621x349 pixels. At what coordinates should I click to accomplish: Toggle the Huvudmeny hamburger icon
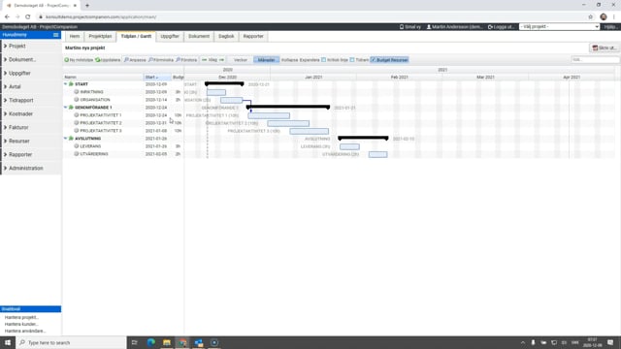click(56, 35)
